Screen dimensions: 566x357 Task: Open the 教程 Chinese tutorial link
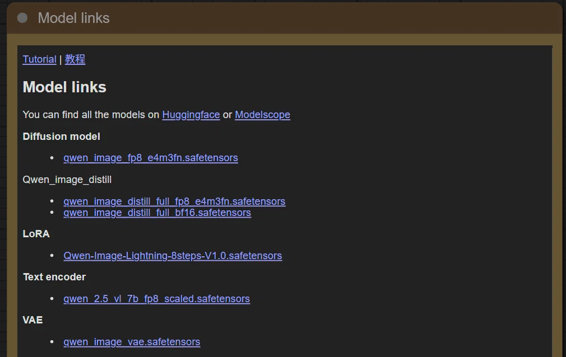click(75, 59)
